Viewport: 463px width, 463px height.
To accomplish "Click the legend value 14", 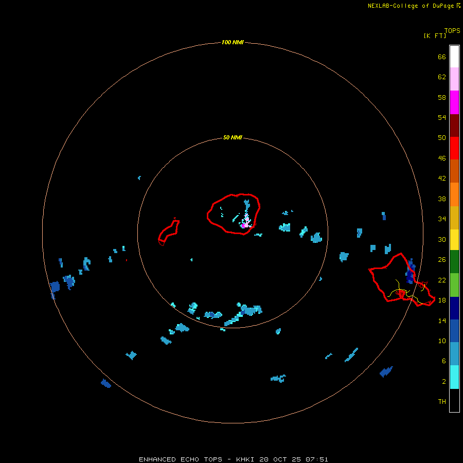I will (442, 320).
